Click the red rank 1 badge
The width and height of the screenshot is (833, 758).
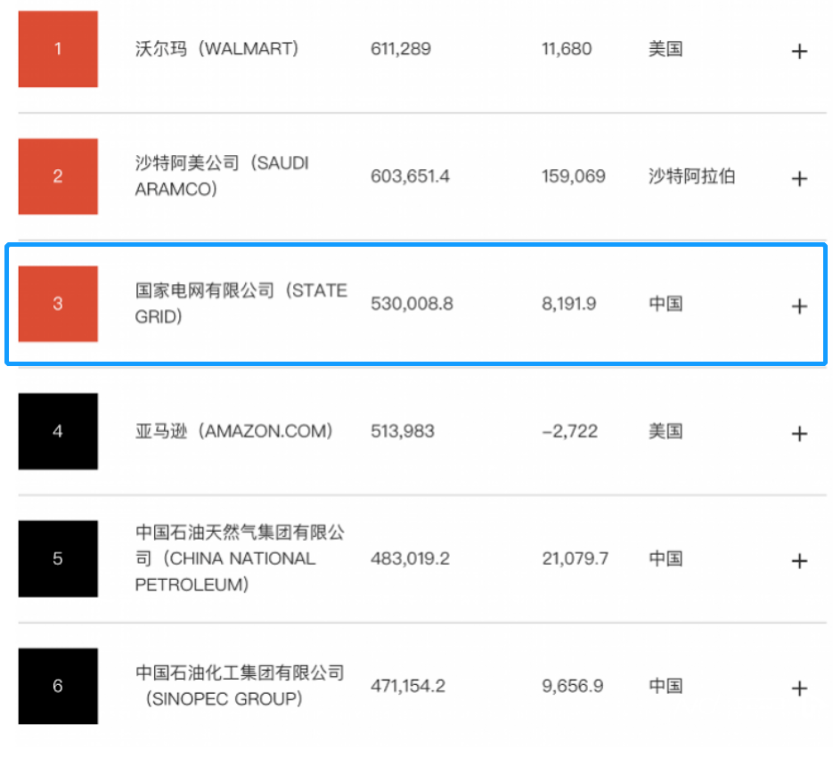coord(58,49)
